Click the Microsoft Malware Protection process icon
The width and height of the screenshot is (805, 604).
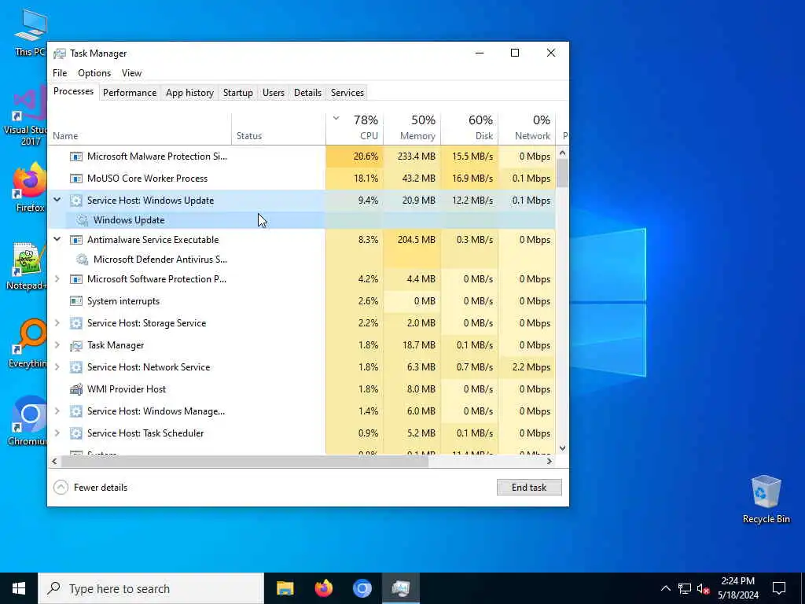coord(76,157)
